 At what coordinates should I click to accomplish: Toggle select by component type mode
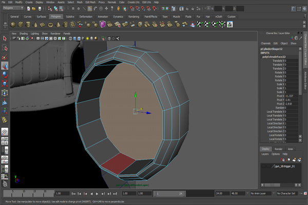tap(61, 9)
